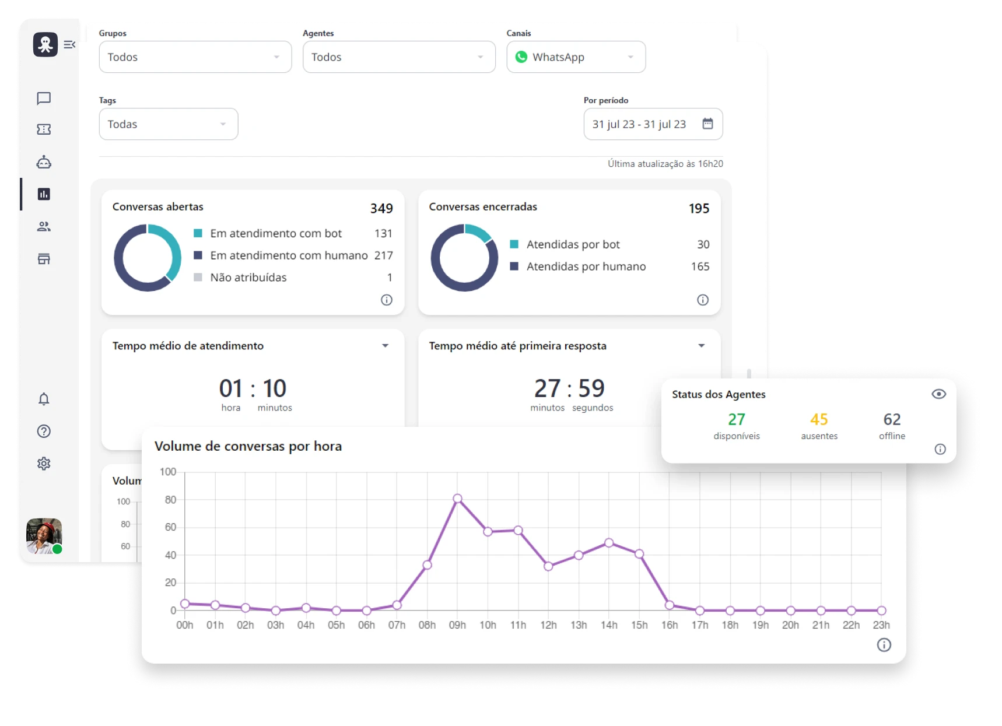Viewport: 1002px width, 726px height.
Task: Click the octopus app logo
Action: coord(45,44)
